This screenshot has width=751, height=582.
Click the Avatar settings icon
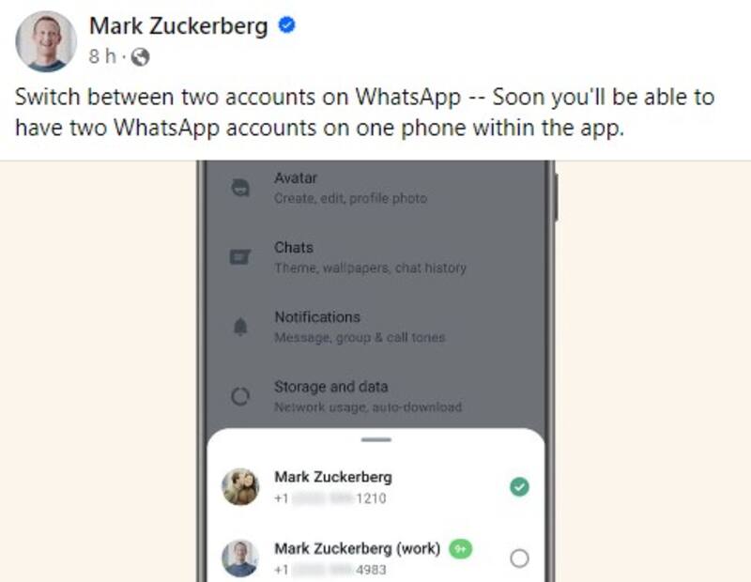(240, 188)
